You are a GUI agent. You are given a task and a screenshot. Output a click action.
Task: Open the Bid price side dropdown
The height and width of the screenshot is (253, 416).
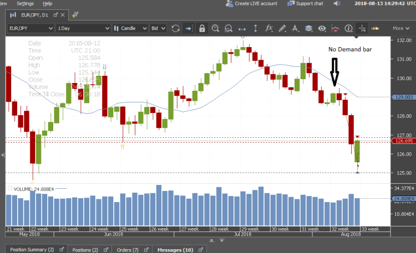pos(158,28)
